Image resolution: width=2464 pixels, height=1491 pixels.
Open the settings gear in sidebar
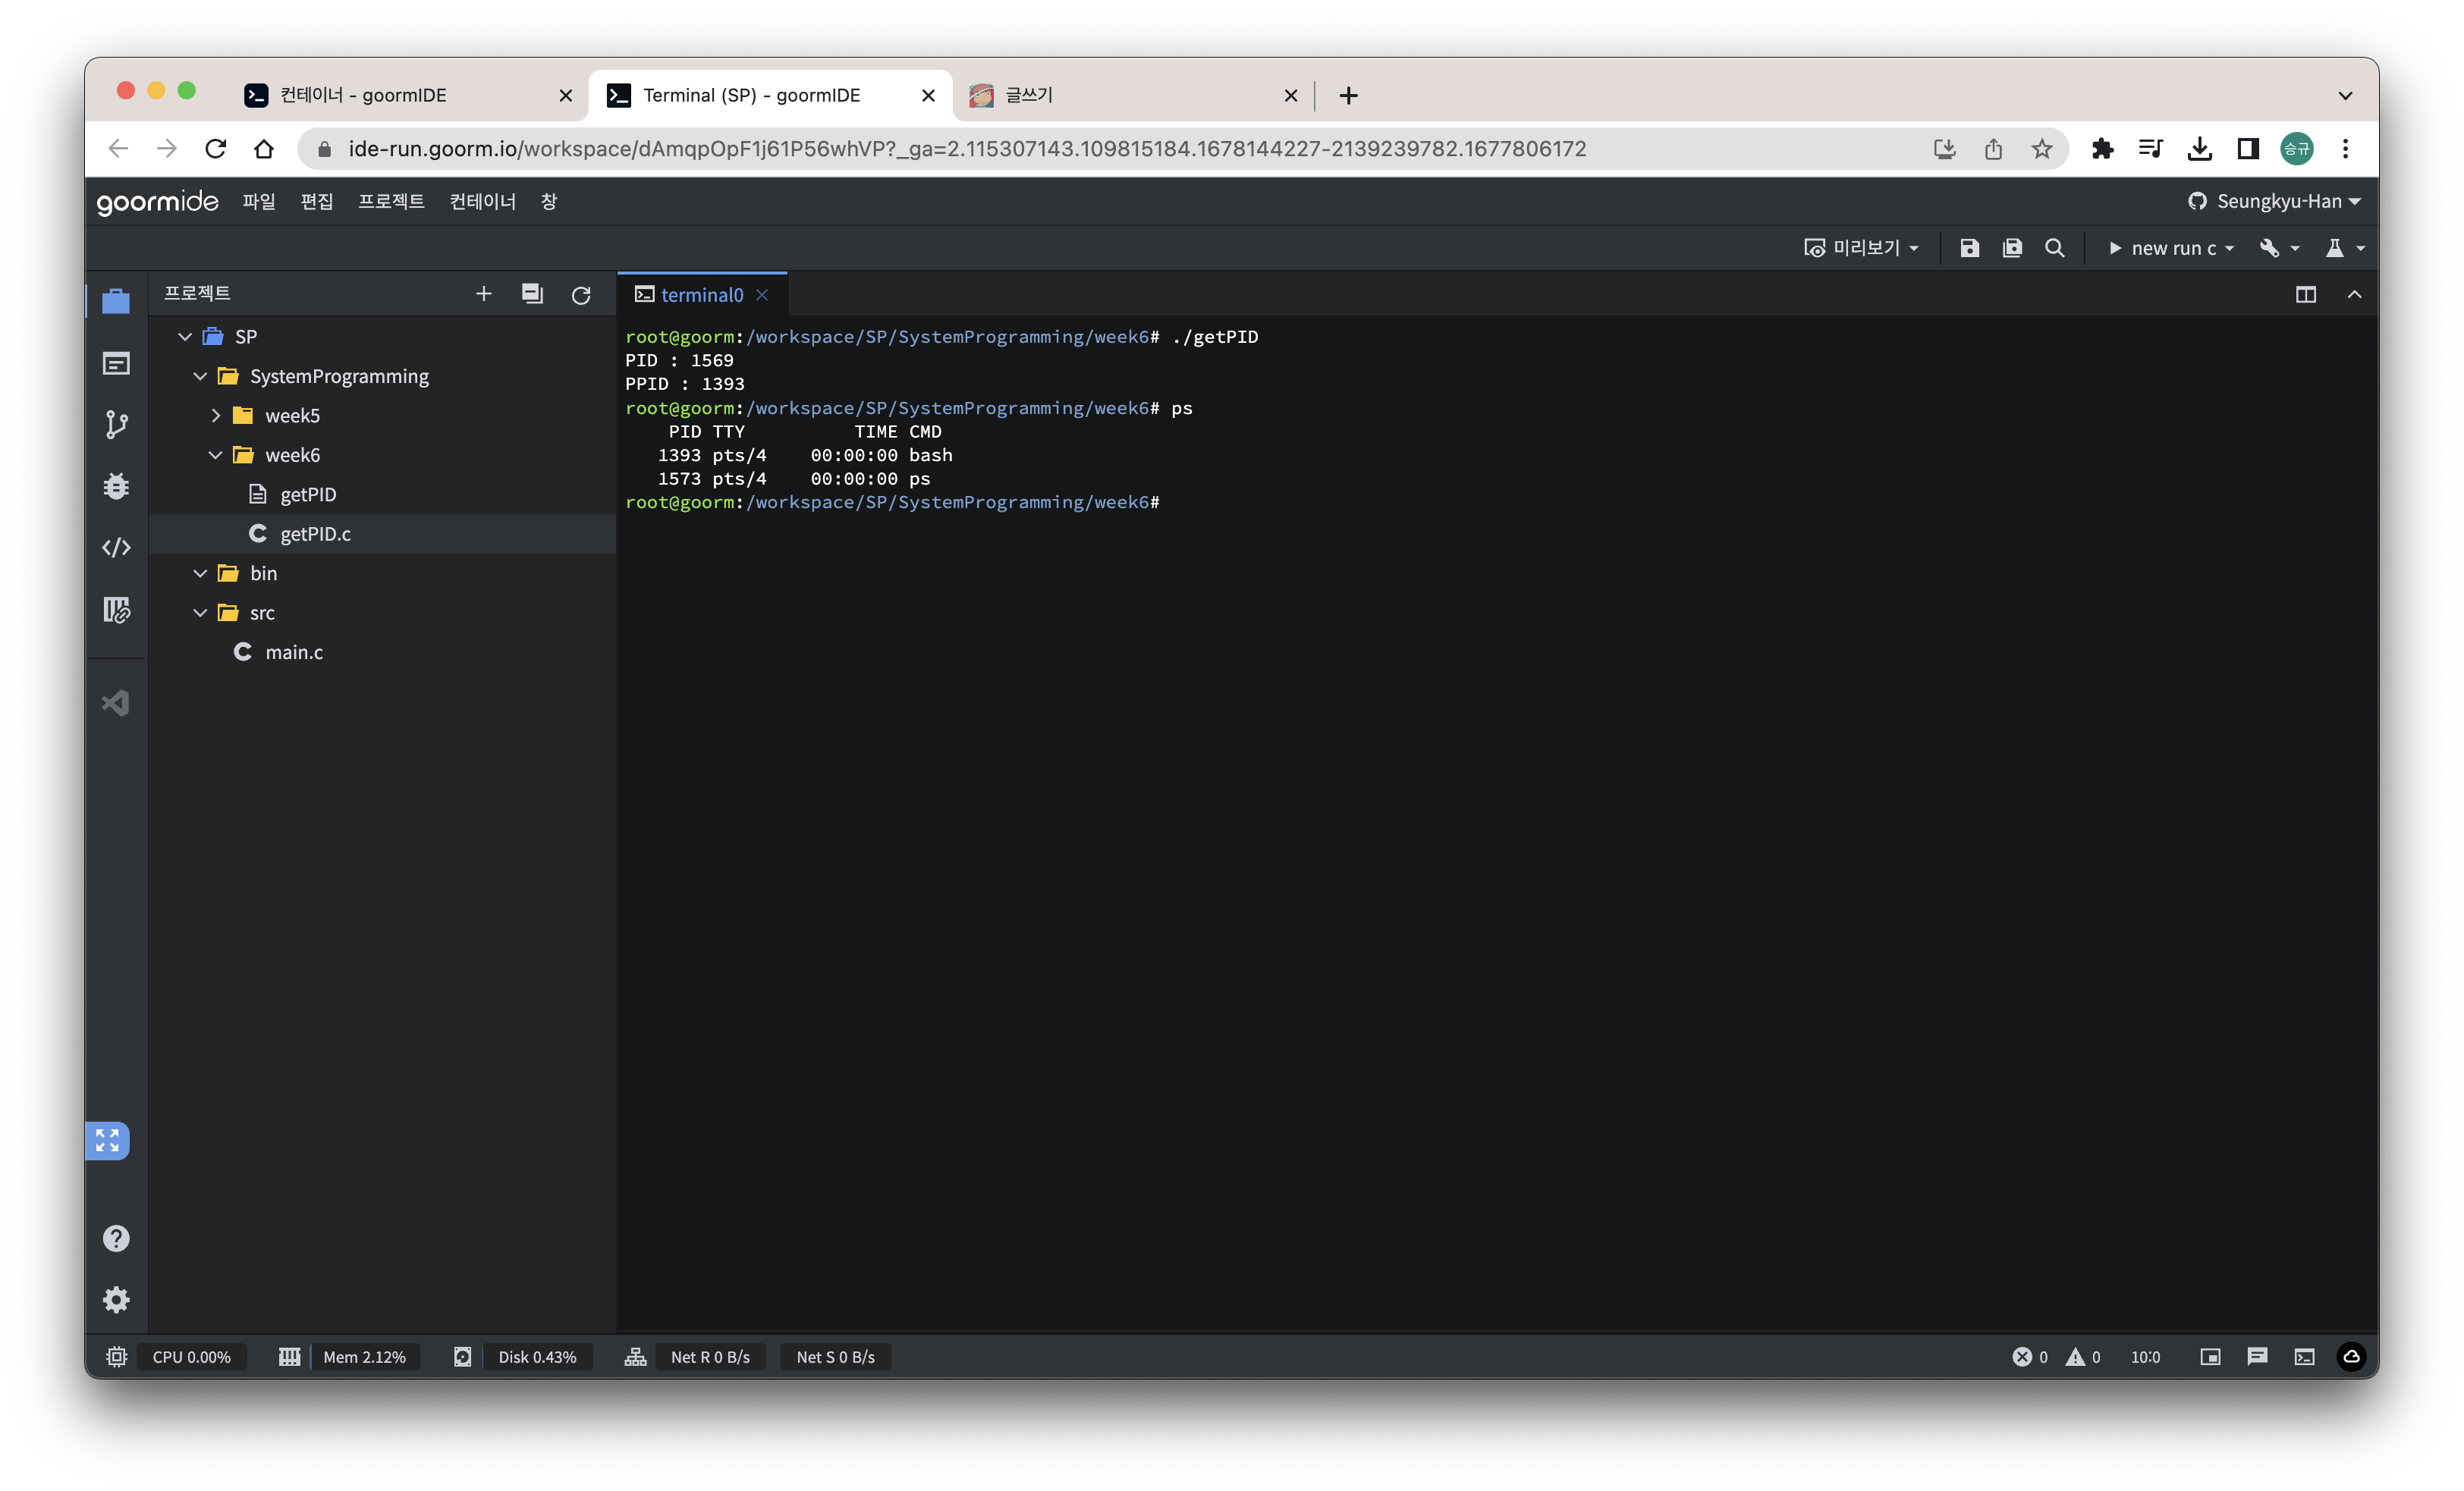tap(116, 1300)
